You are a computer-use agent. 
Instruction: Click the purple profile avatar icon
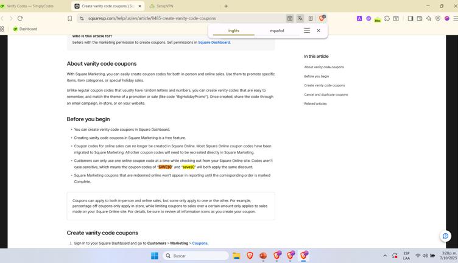point(447,18)
